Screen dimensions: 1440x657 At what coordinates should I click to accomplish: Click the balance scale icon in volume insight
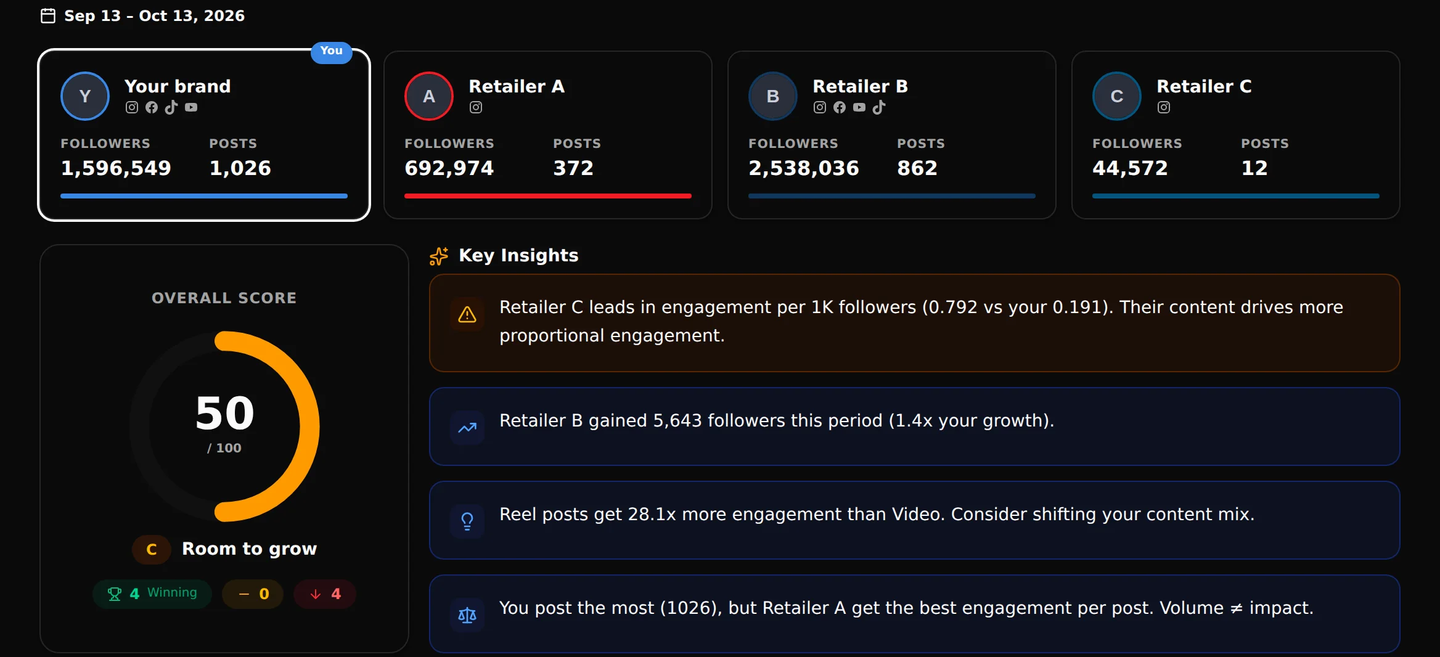(467, 615)
